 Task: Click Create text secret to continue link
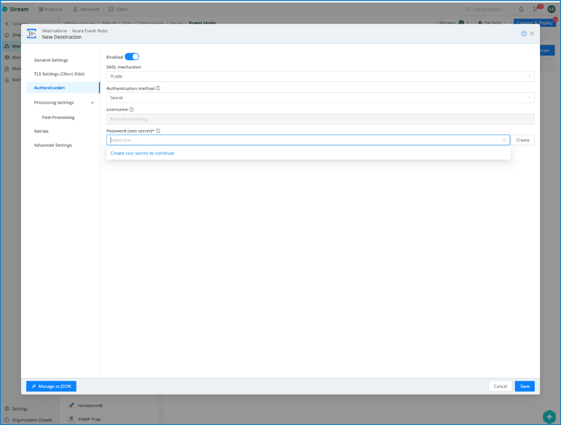[x=142, y=153]
